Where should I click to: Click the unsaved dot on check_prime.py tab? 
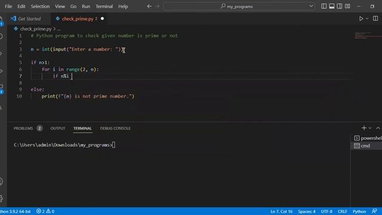click(102, 19)
